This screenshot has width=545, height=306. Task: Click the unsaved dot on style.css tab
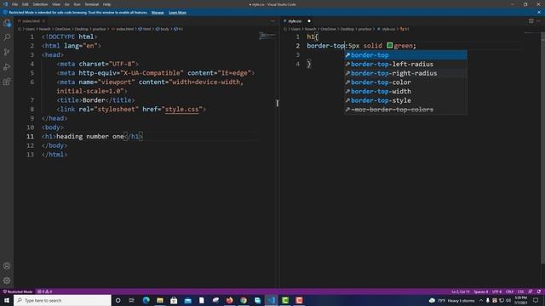pos(309,21)
